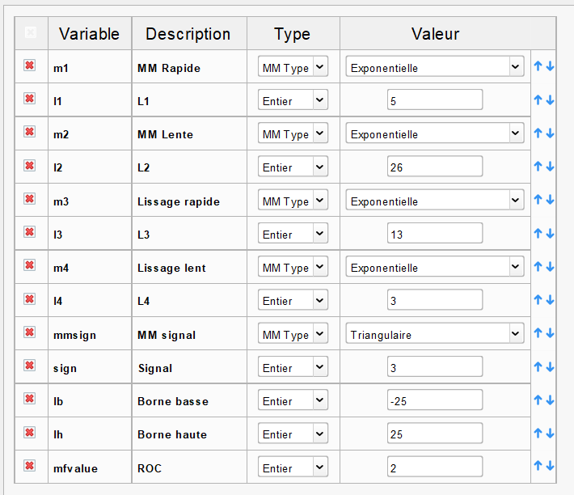The height and width of the screenshot is (495, 574).
Task: Move the m3 Lissage rapide row down
Action: 550,201
